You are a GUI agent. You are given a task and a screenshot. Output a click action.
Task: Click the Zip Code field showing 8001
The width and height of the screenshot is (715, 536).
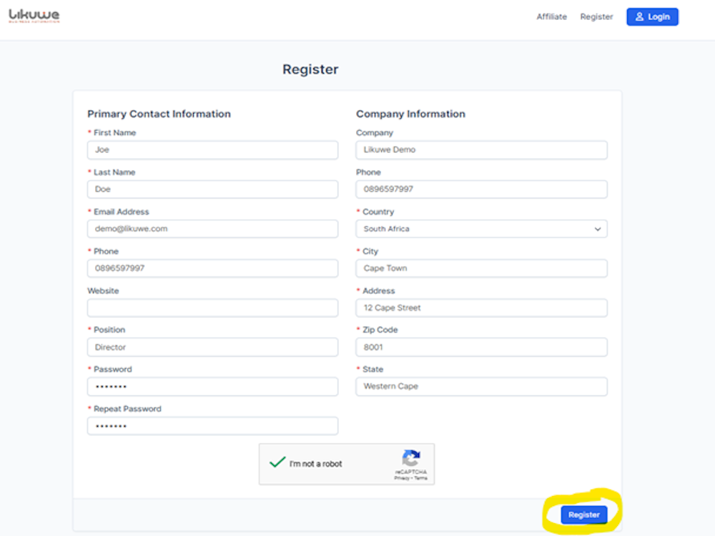(481, 347)
